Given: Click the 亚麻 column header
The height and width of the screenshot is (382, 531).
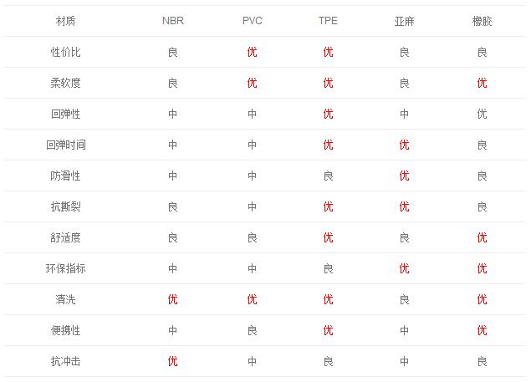Looking at the screenshot, I should click(404, 21).
